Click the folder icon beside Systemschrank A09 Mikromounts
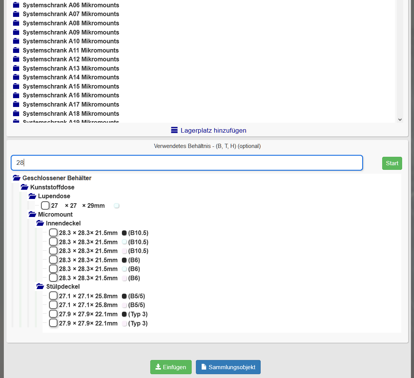Viewport: 414px width, 378px height. [16, 32]
